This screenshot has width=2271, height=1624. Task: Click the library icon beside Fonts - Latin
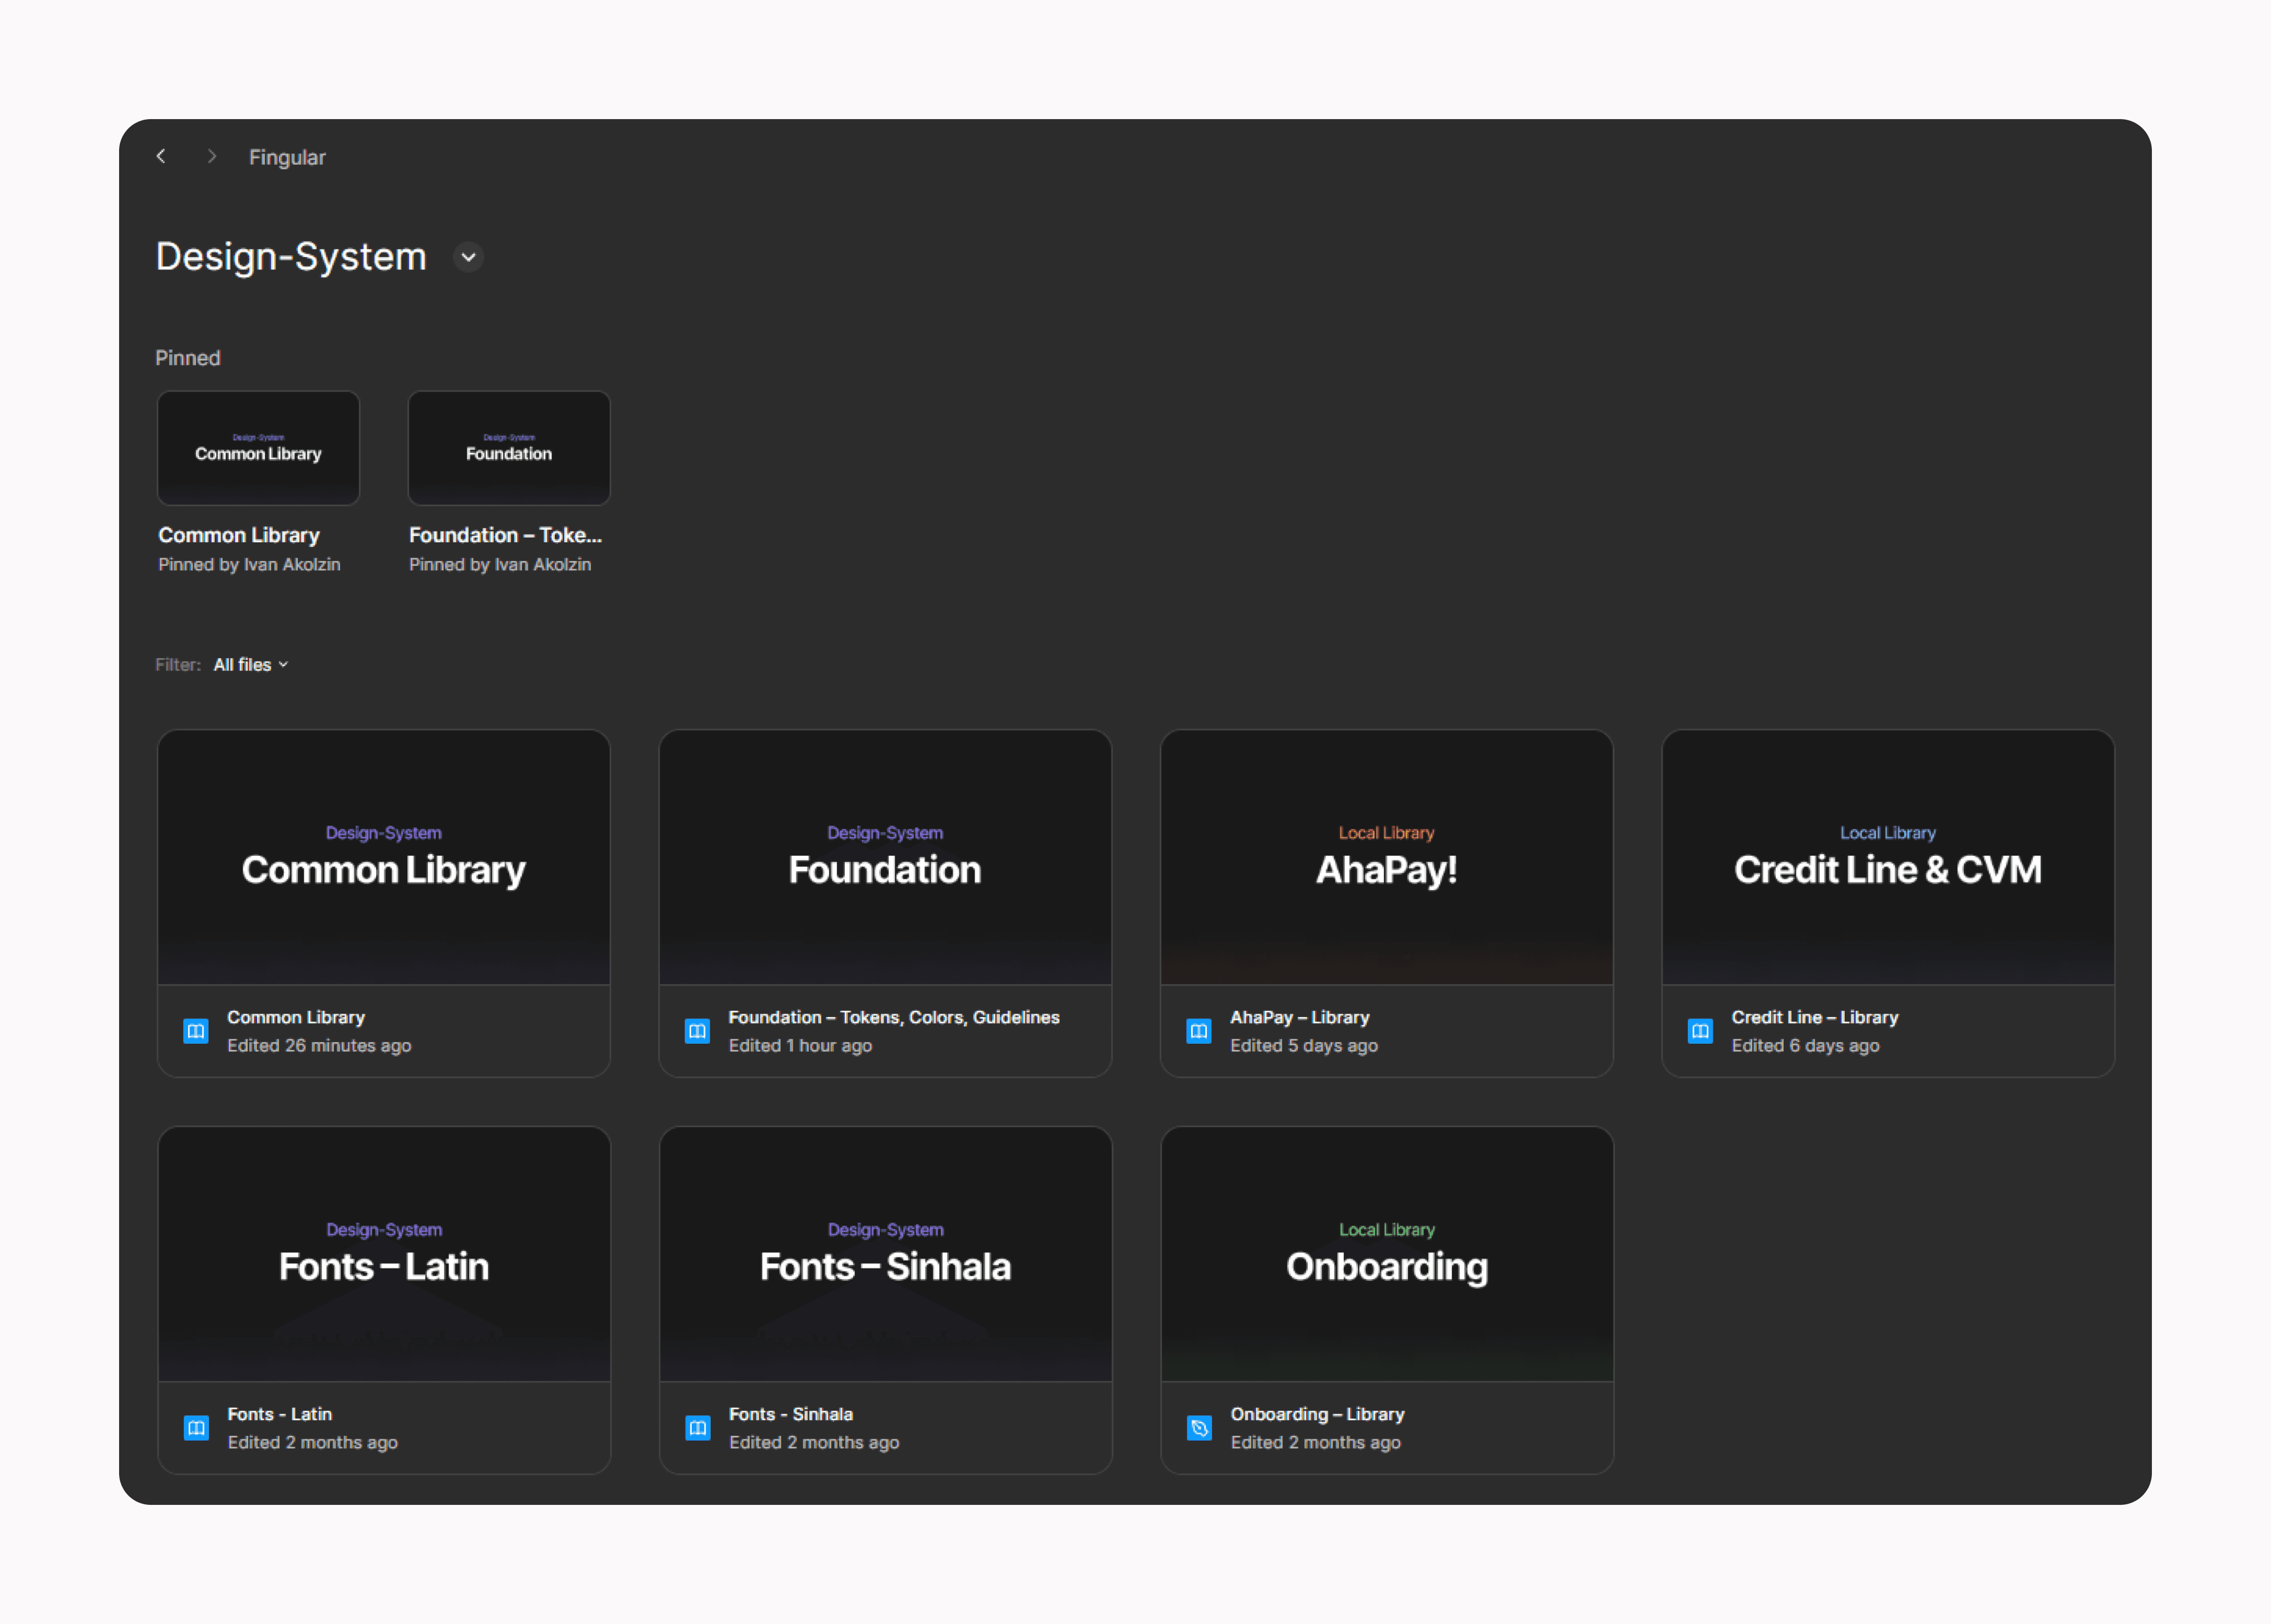coord(196,1428)
